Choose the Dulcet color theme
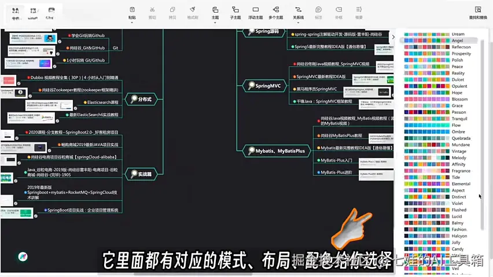This screenshot has height=277, width=493. [434, 80]
